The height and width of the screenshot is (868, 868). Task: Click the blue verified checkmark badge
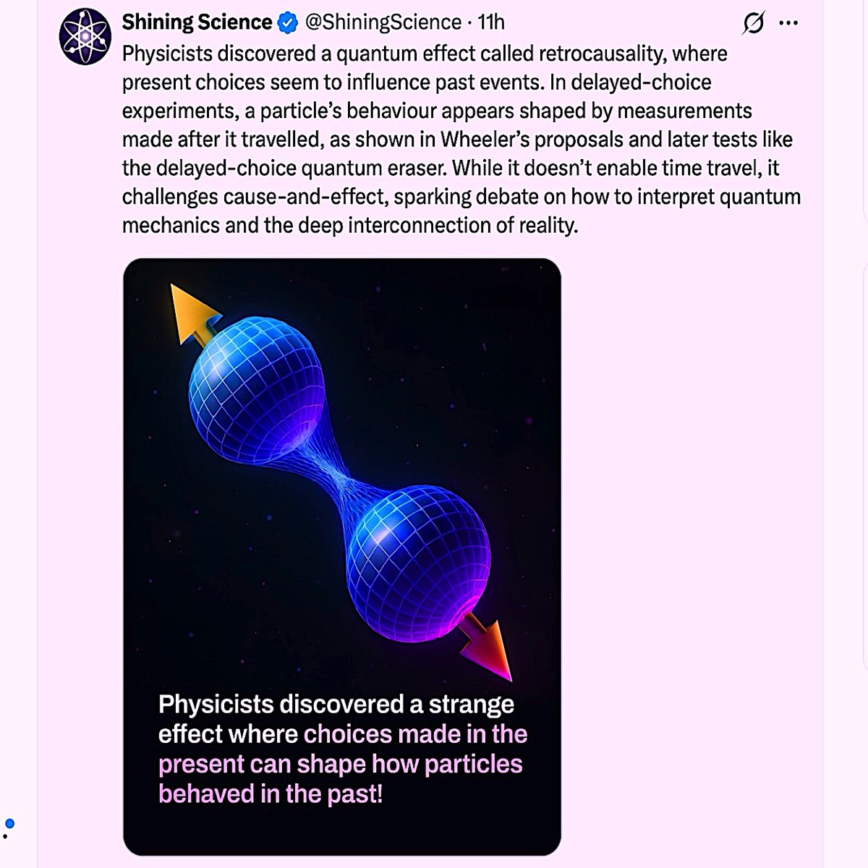click(288, 23)
